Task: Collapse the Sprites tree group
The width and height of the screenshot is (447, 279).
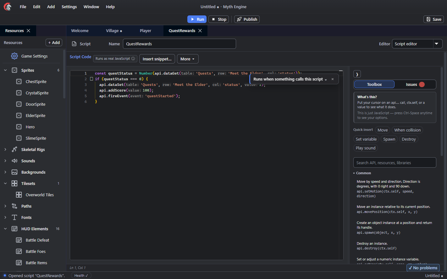Action: point(5,70)
